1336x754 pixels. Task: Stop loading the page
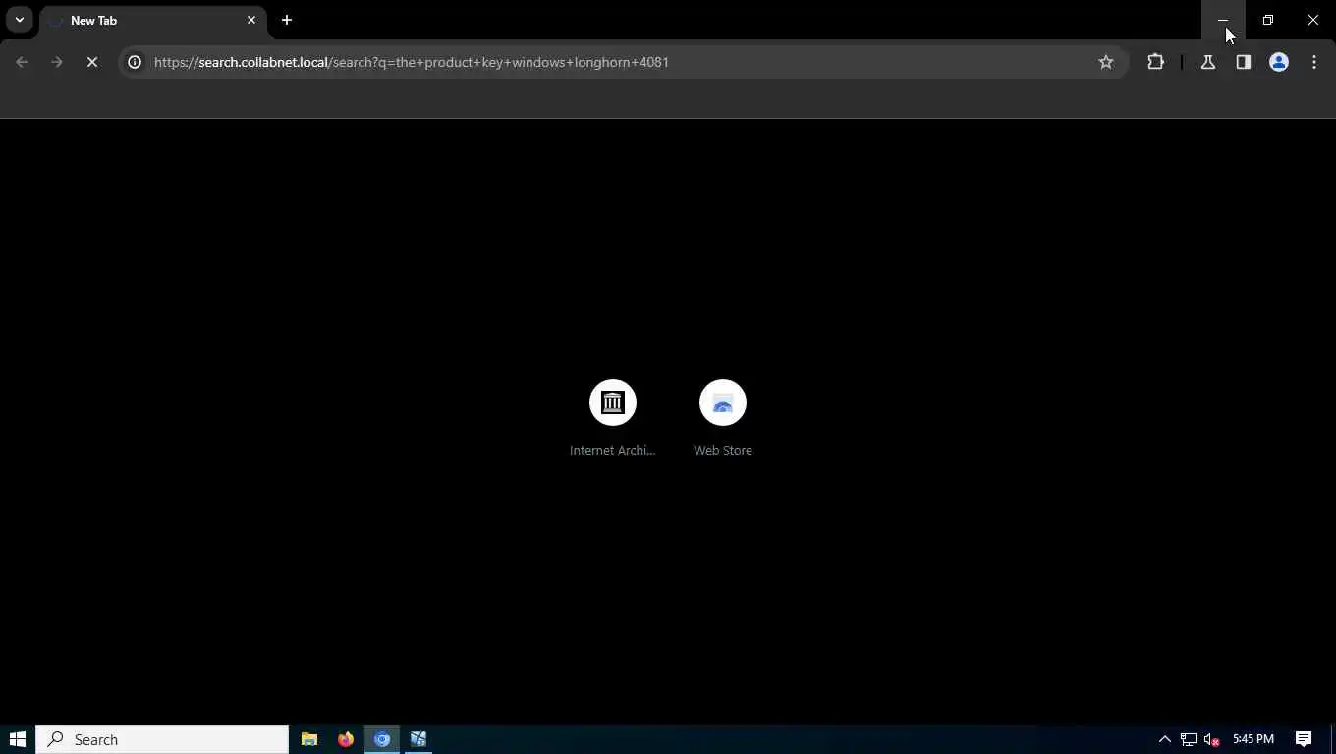[x=92, y=62]
